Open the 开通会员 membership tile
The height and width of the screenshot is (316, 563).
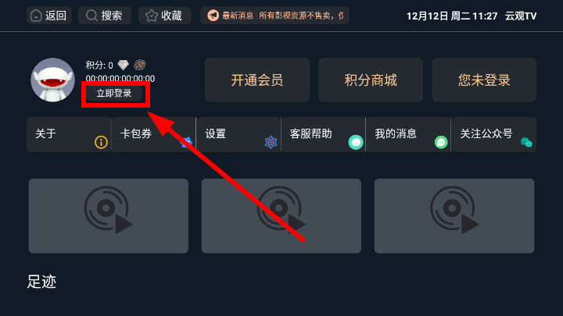point(257,80)
